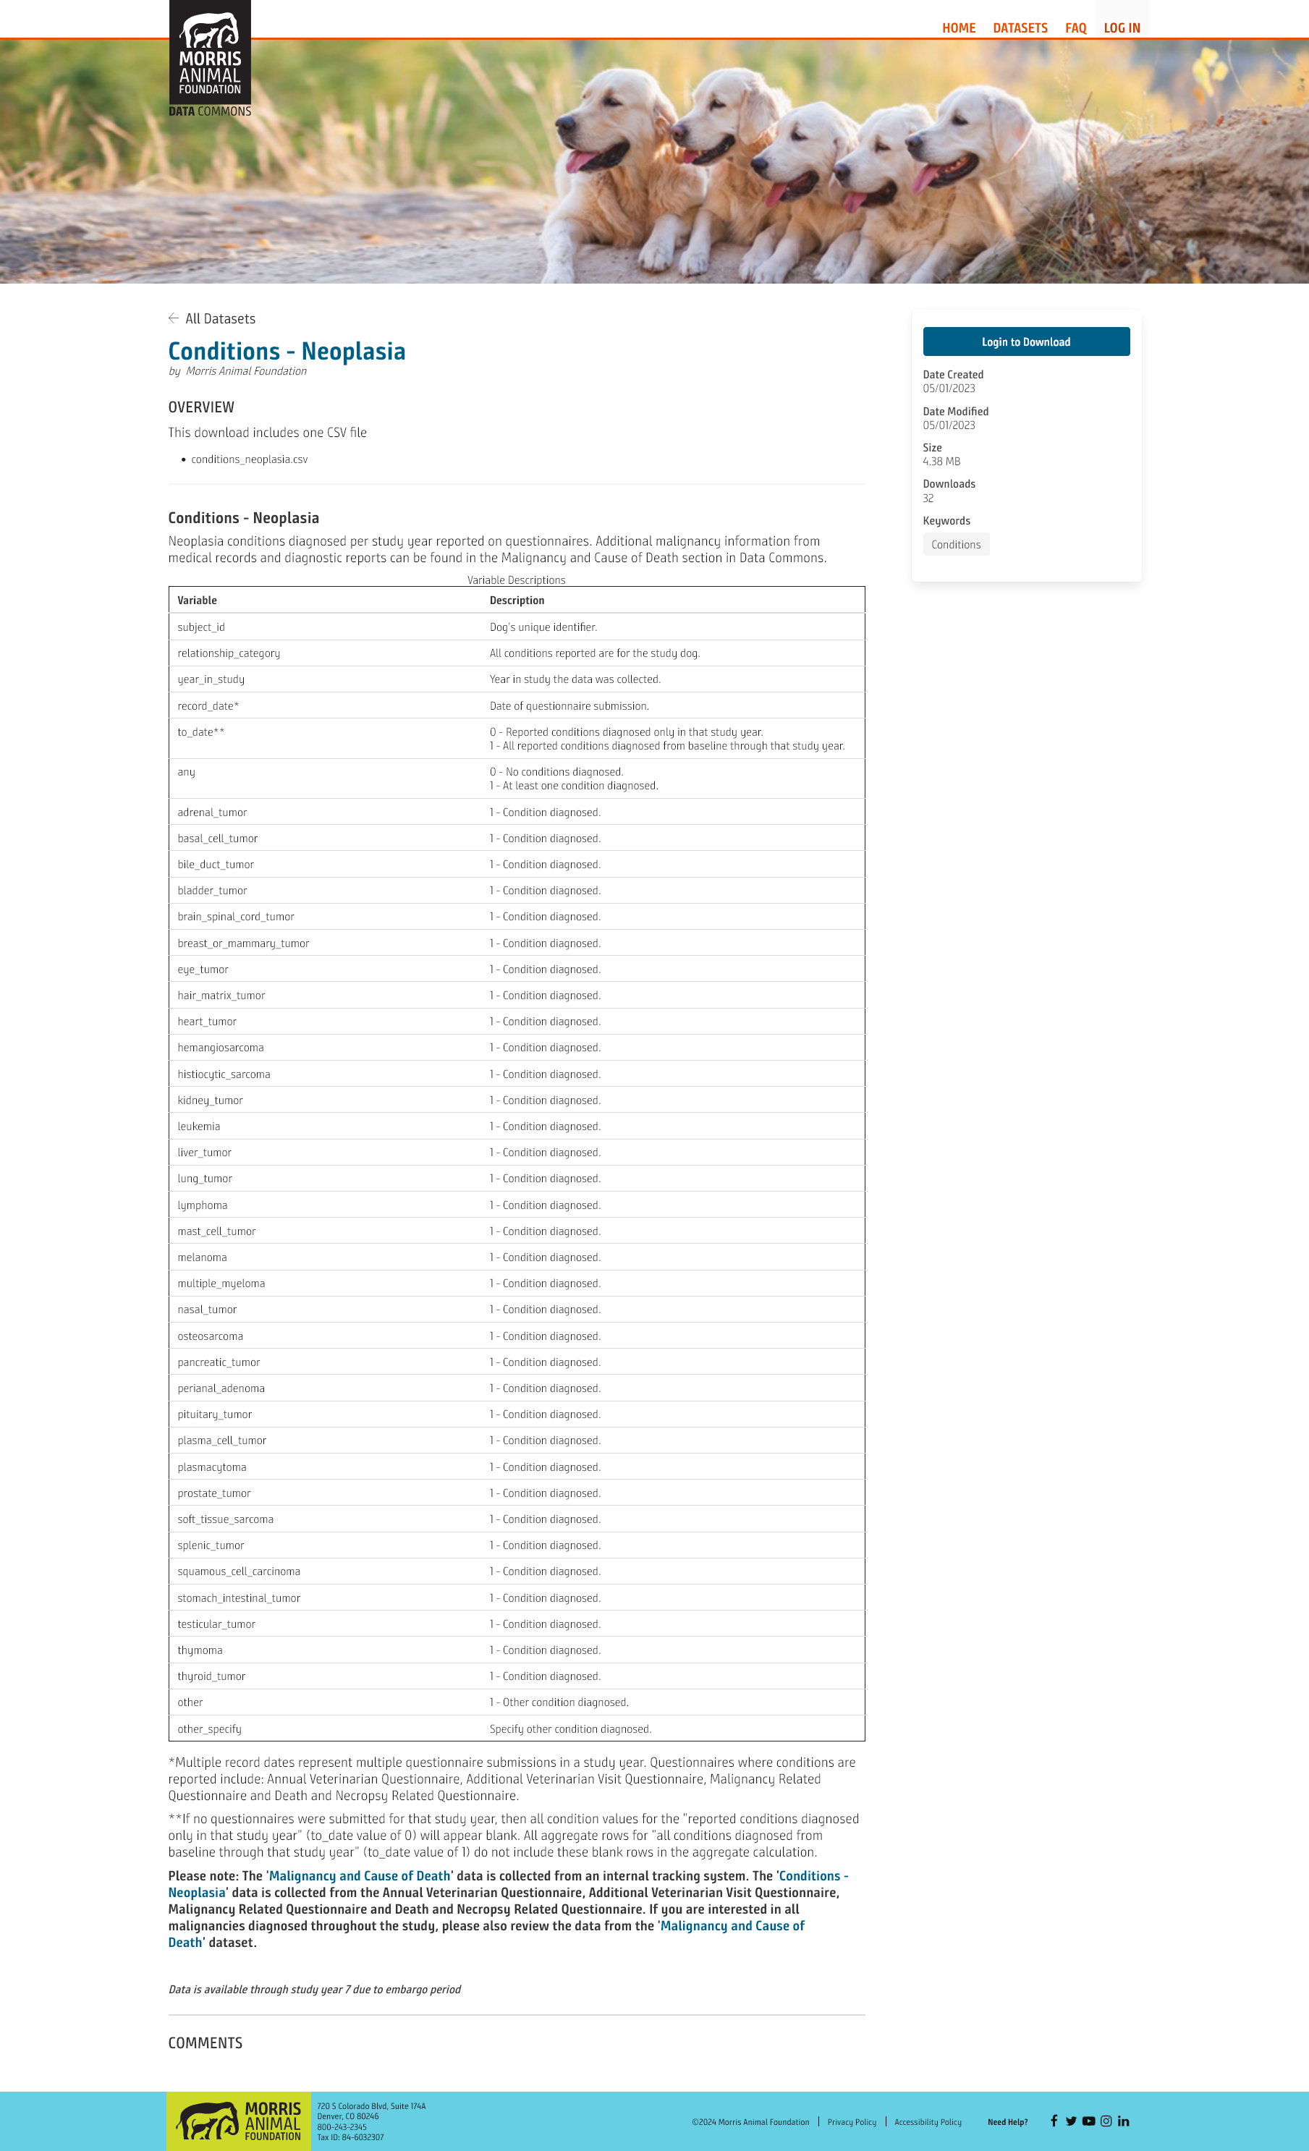The image size is (1309, 2151).
Task: Click the Need Help? footer link
Action: [1008, 2121]
